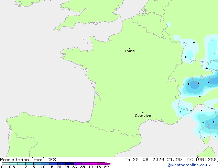This screenshot has width=218, height=168.
Task: Select legend swatch between 40 and 45
Action: (x=93, y=164)
